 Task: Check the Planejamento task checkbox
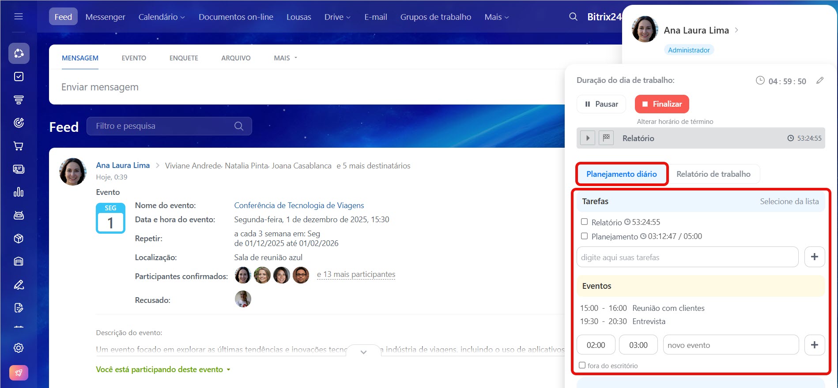[x=584, y=236]
